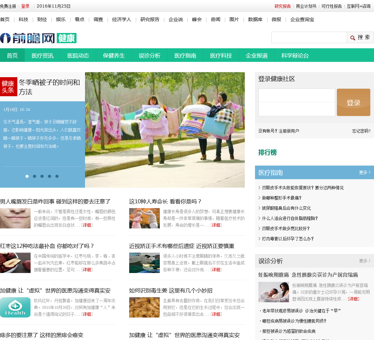Click the 登录 button in community panel
This screenshot has width=374, height=340.
[354, 102]
